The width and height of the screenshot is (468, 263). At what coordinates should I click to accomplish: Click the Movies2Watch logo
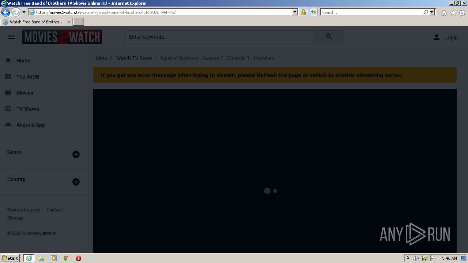[x=62, y=37]
